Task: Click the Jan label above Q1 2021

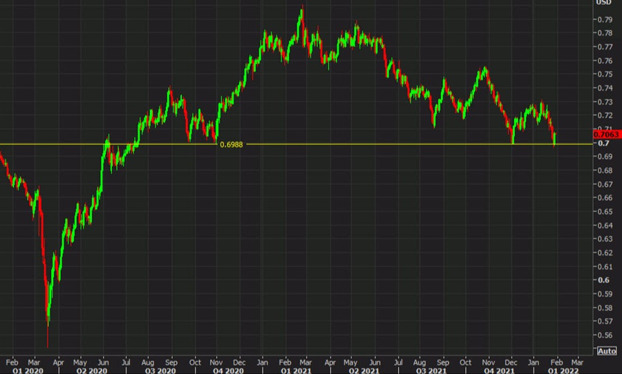Action: 262,362
